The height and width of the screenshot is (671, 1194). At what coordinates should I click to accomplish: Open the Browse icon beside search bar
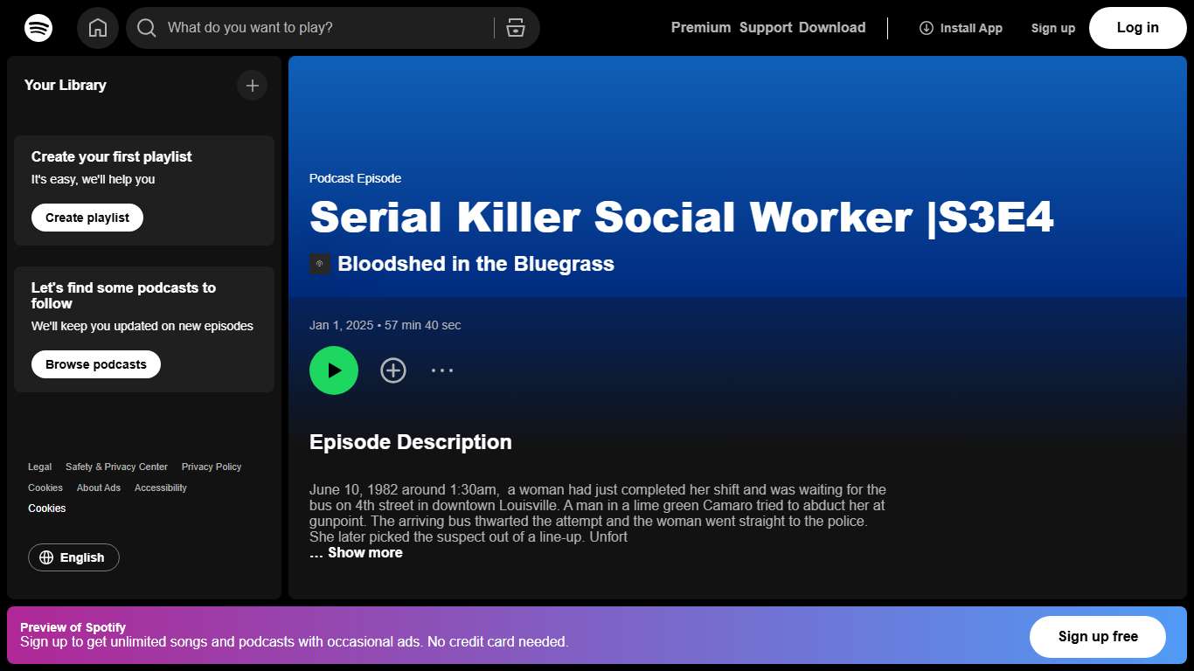point(516,27)
